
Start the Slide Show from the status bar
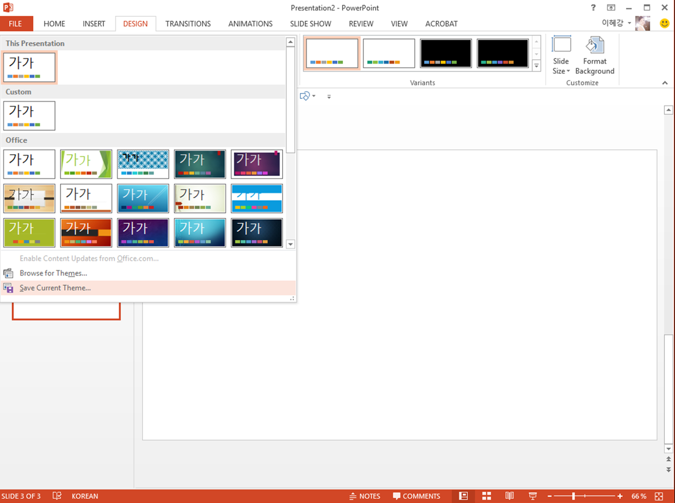[x=532, y=496]
